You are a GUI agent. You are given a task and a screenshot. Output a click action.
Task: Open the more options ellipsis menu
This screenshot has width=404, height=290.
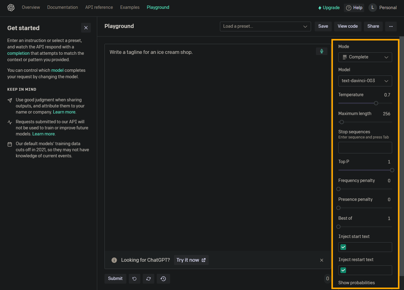coord(391,26)
